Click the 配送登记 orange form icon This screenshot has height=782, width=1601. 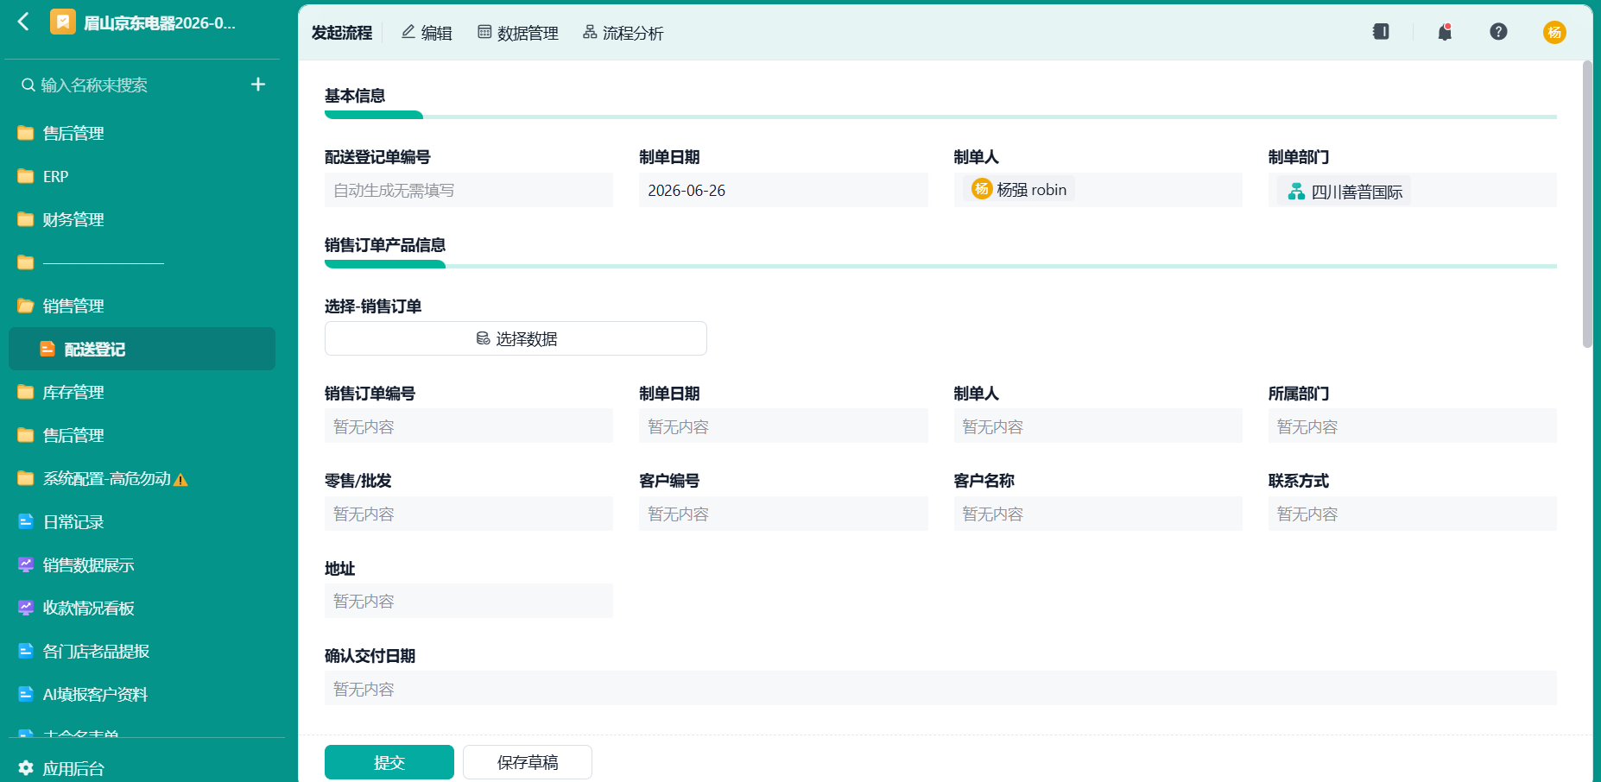click(x=47, y=349)
